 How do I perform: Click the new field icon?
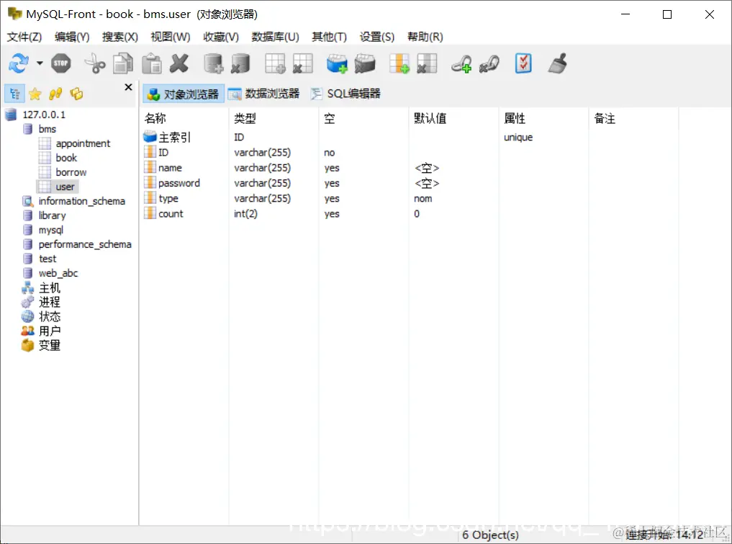click(399, 63)
